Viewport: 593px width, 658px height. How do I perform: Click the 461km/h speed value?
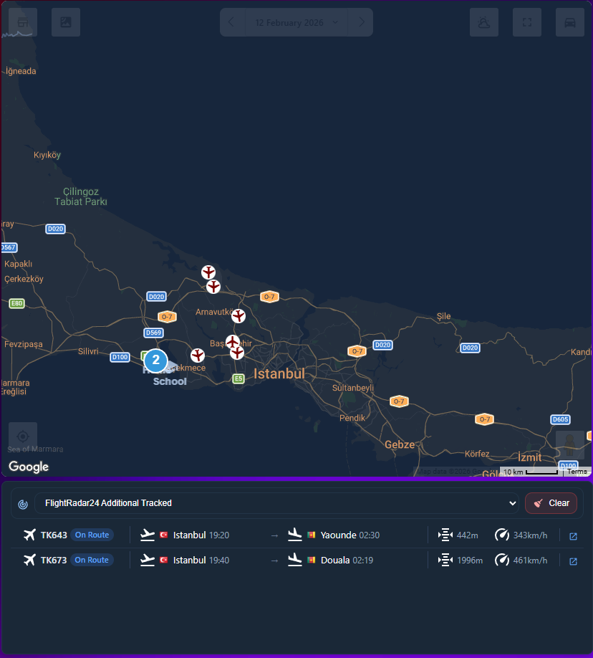click(x=530, y=561)
